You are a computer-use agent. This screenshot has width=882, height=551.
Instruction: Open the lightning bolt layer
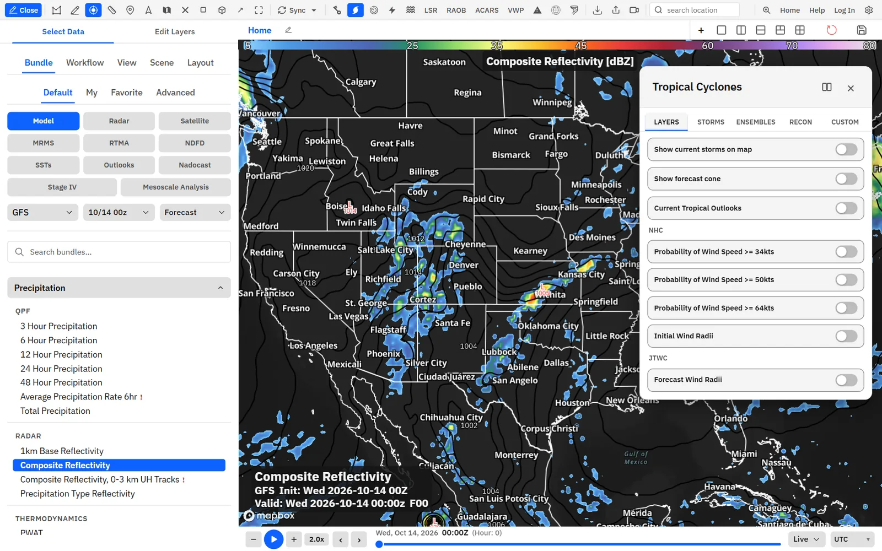click(x=392, y=10)
